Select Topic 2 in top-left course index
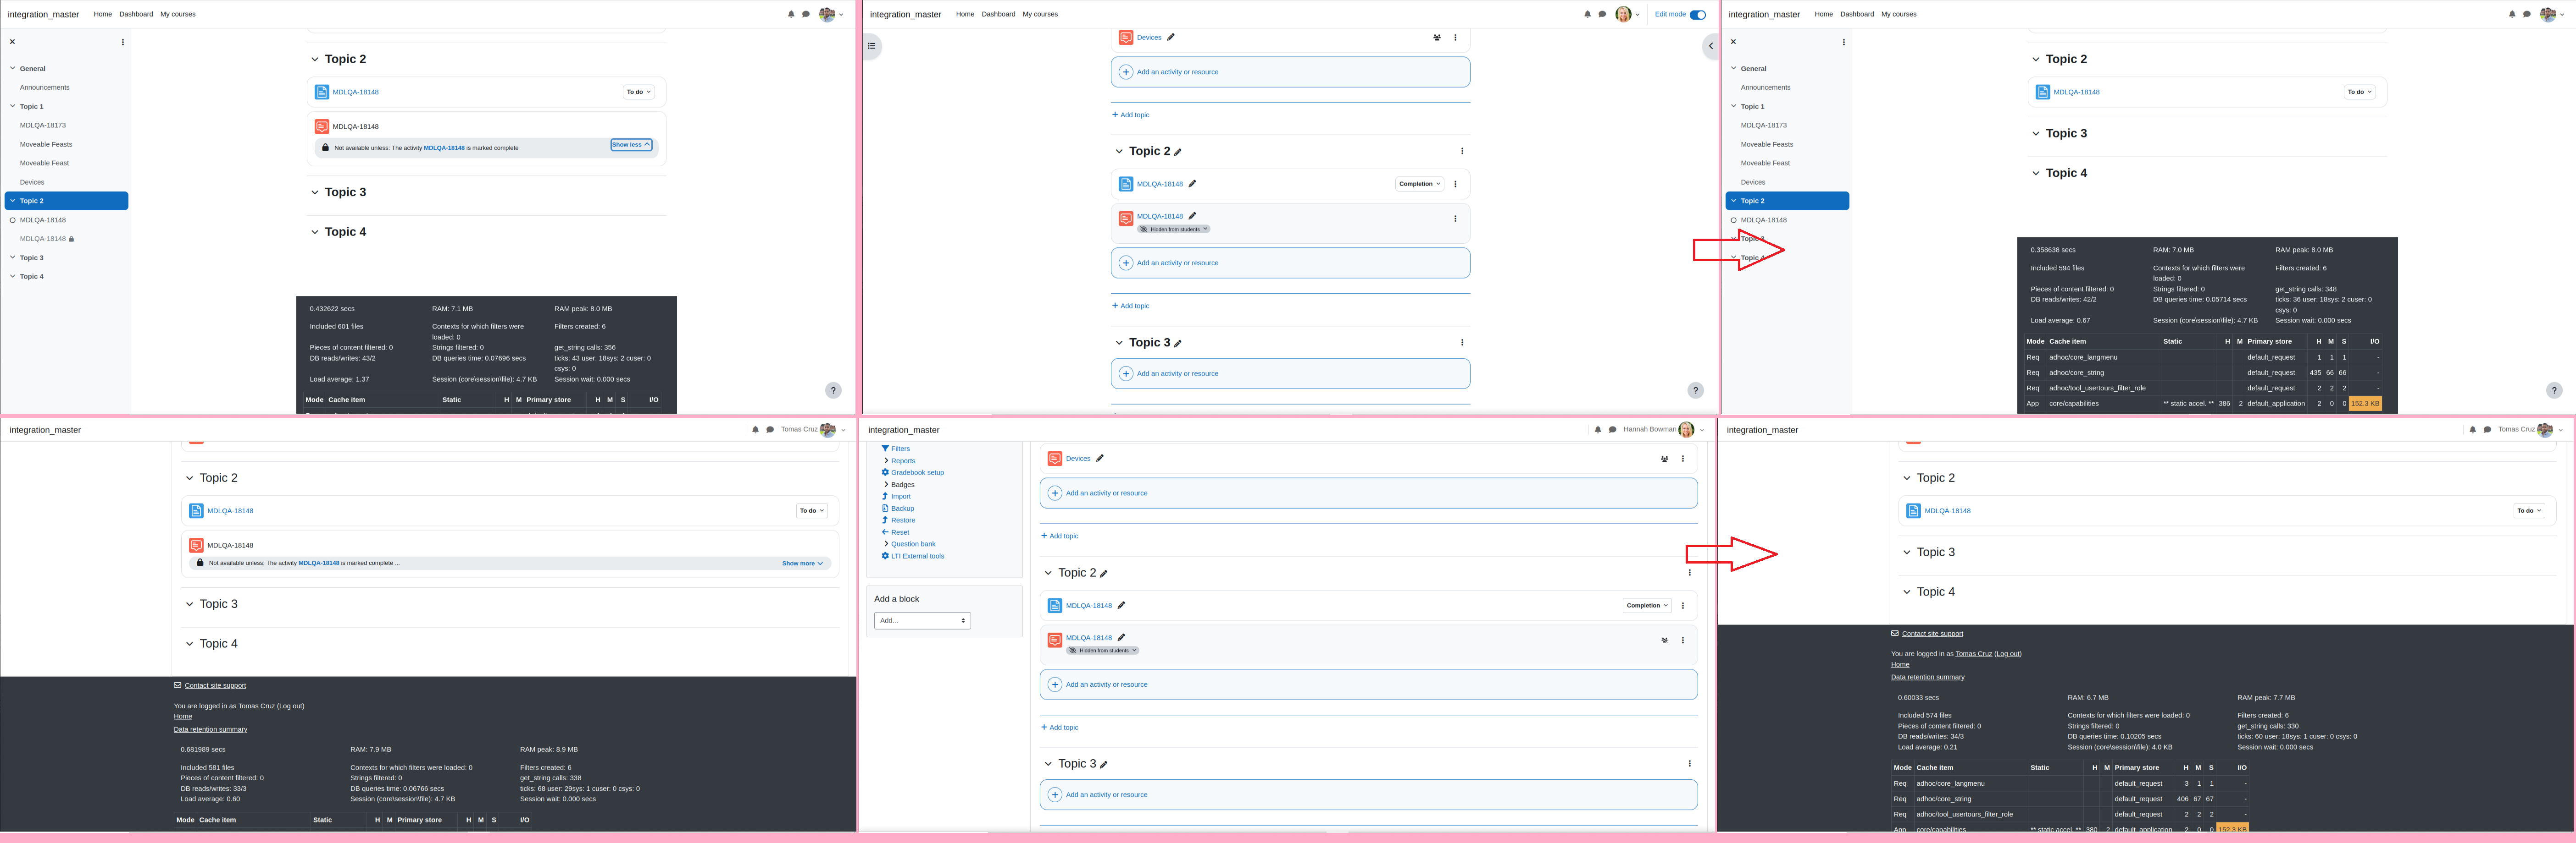The height and width of the screenshot is (843, 2576). [x=66, y=201]
